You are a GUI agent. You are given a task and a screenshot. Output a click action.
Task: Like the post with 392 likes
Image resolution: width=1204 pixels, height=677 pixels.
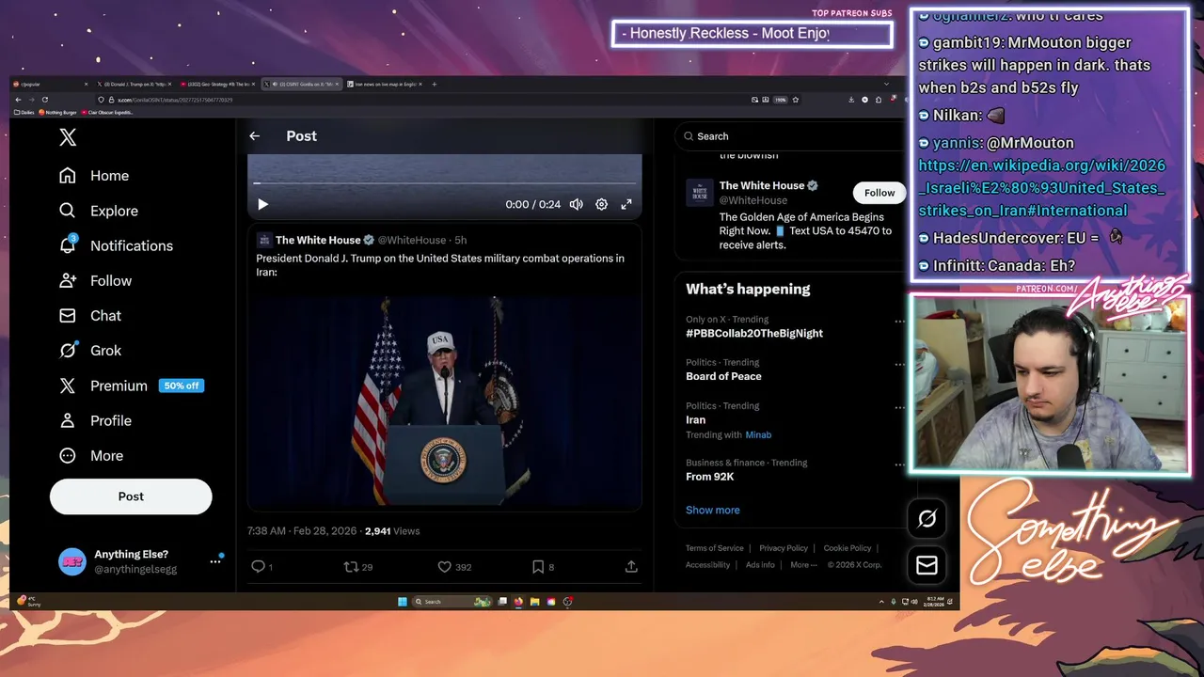click(454, 567)
